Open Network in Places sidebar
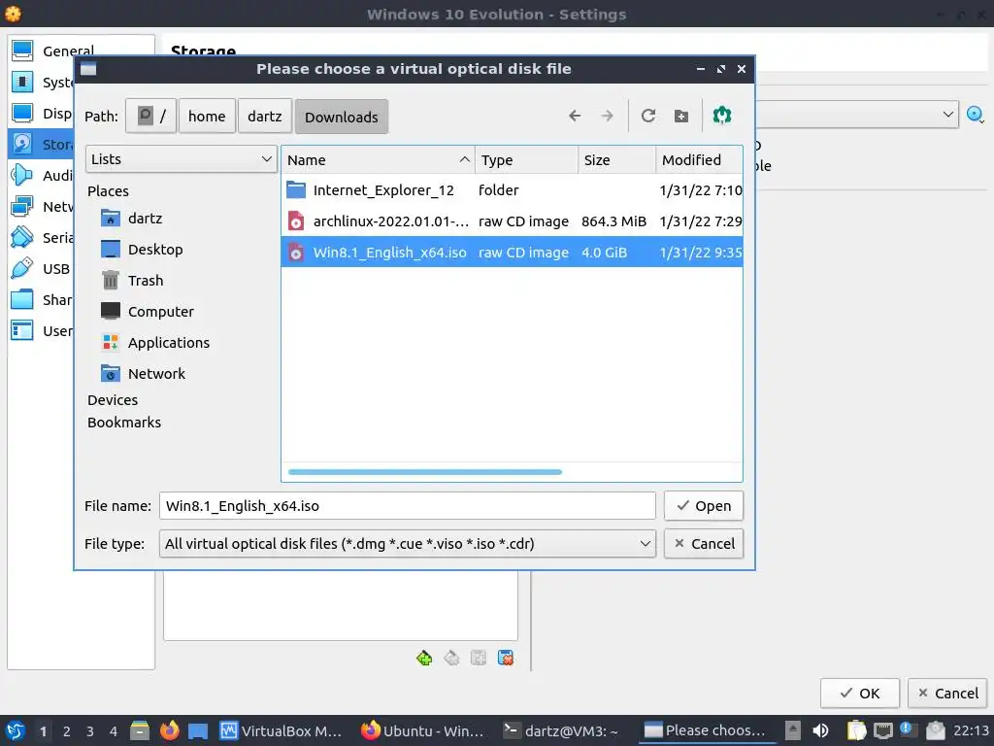The image size is (994, 746). (x=144, y=374)
